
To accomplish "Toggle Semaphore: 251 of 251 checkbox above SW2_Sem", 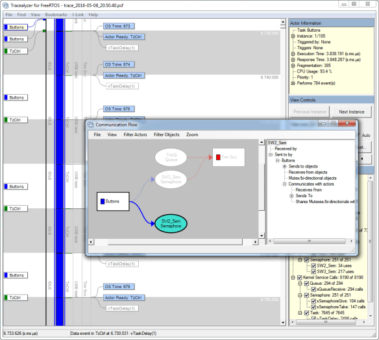I will tap(306, 260).
